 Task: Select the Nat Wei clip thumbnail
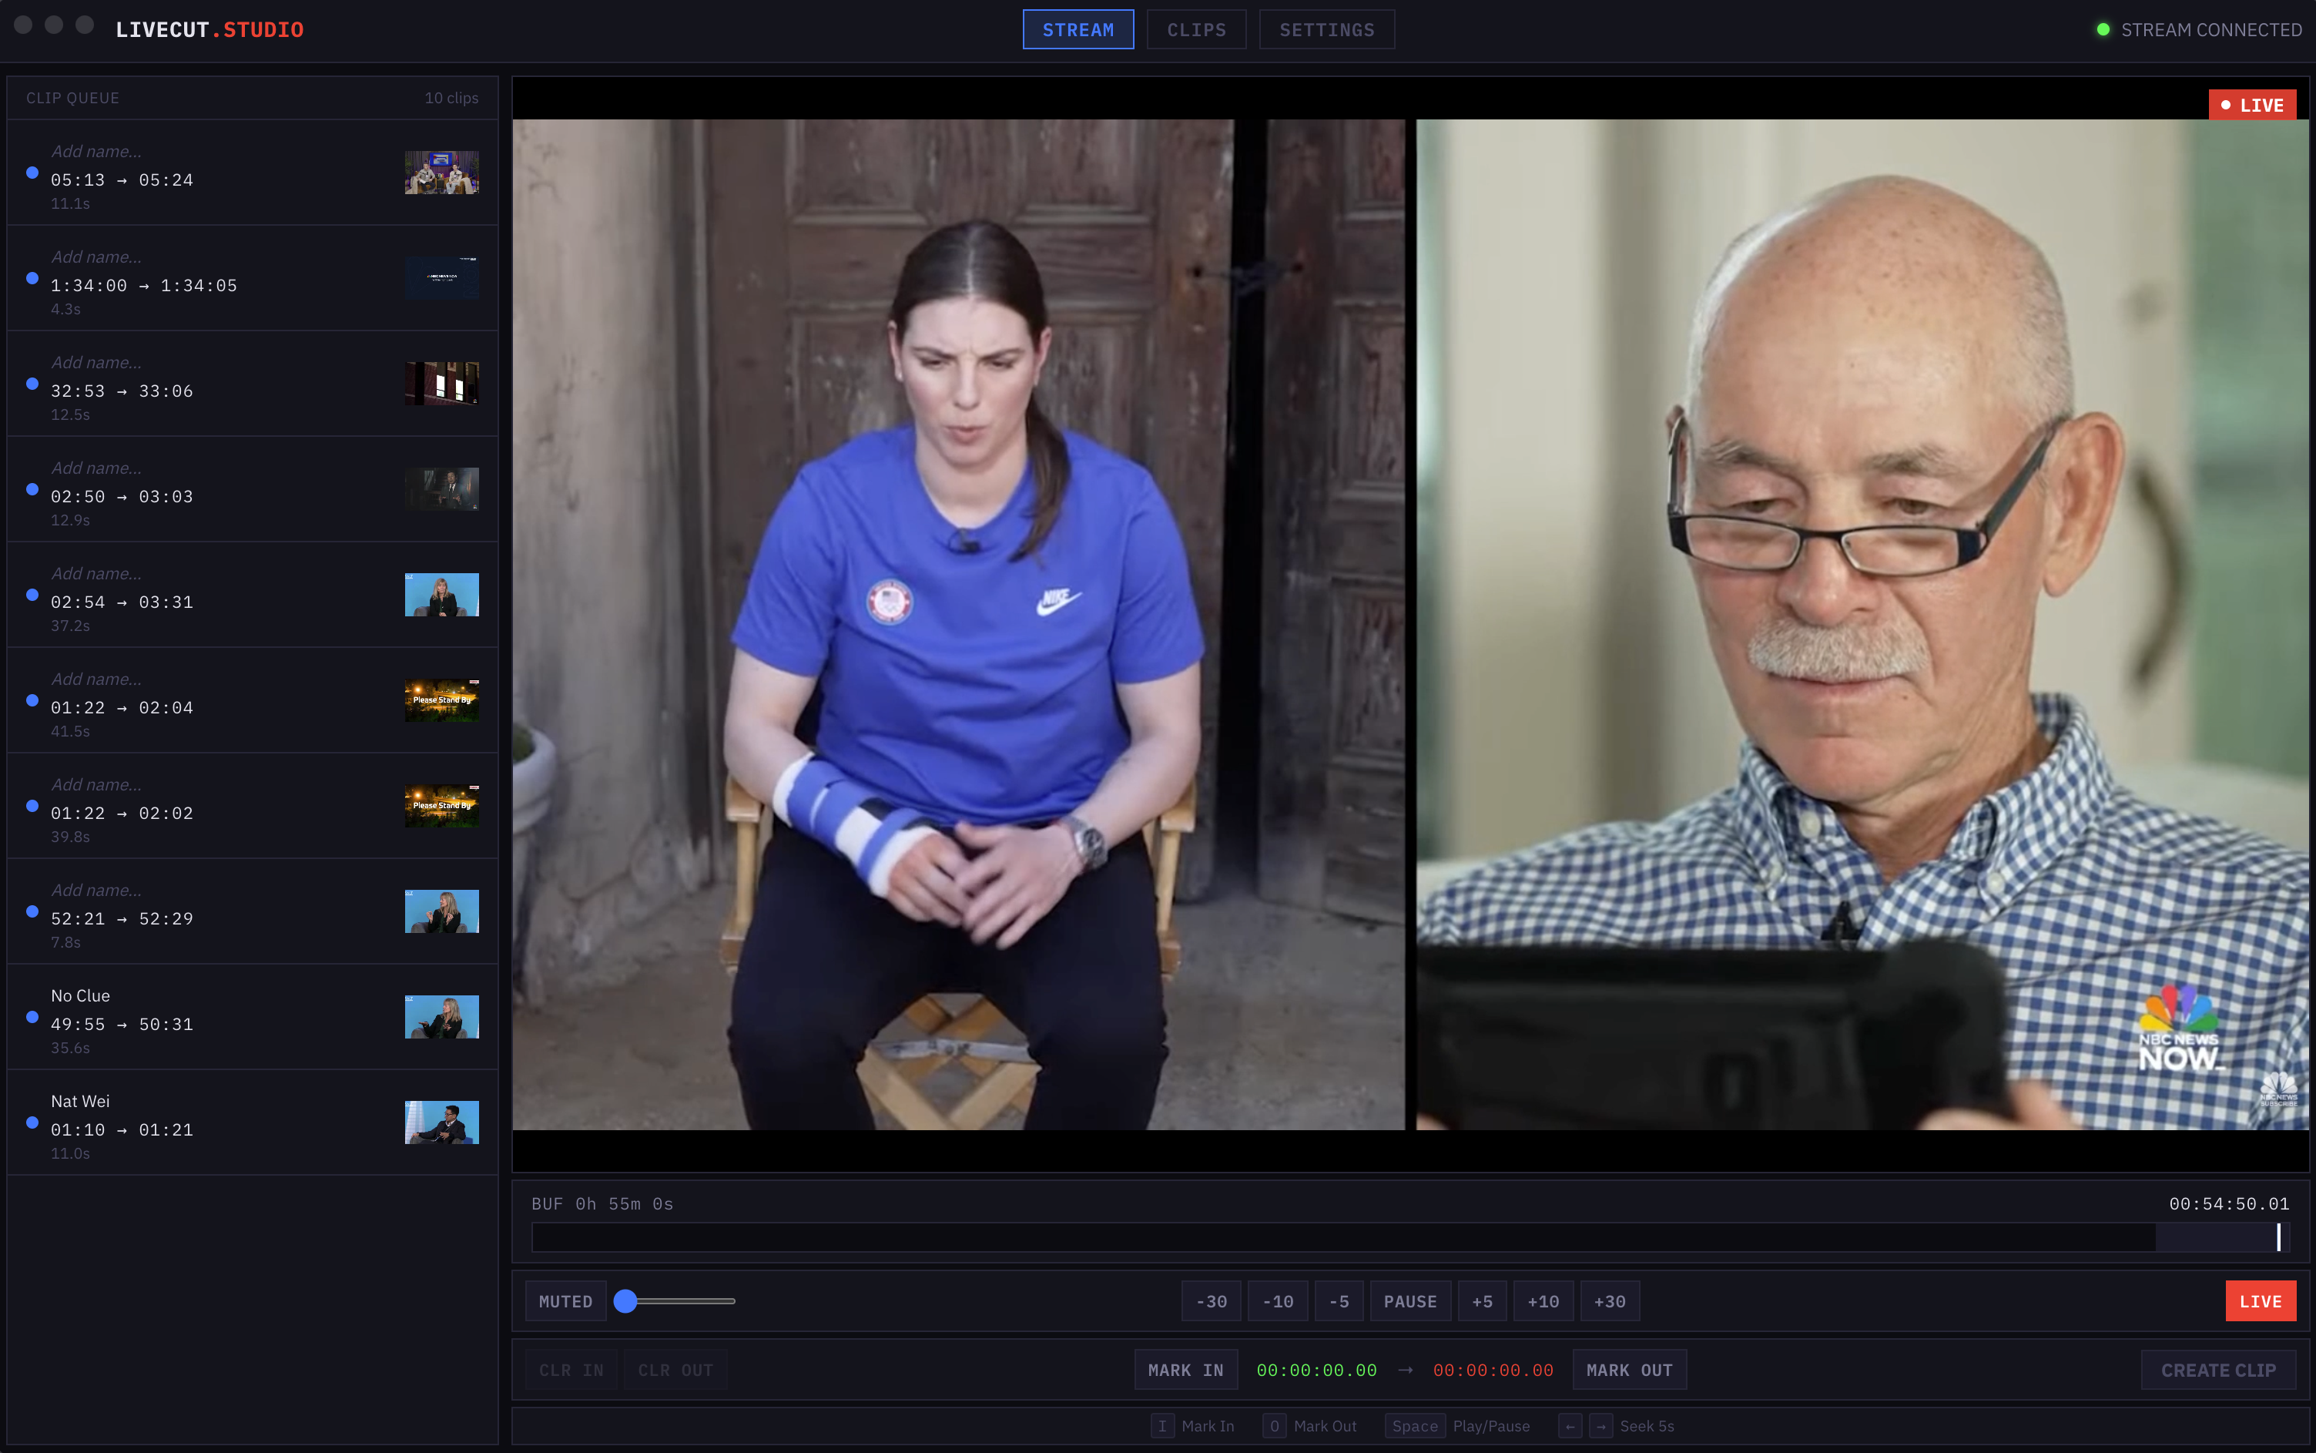tap(441, 1122)
